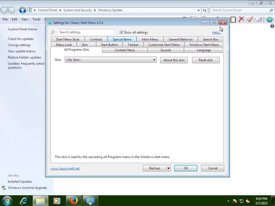Click the red X Delete icon in toolbar
275x206 pixels.
point(241,19)
